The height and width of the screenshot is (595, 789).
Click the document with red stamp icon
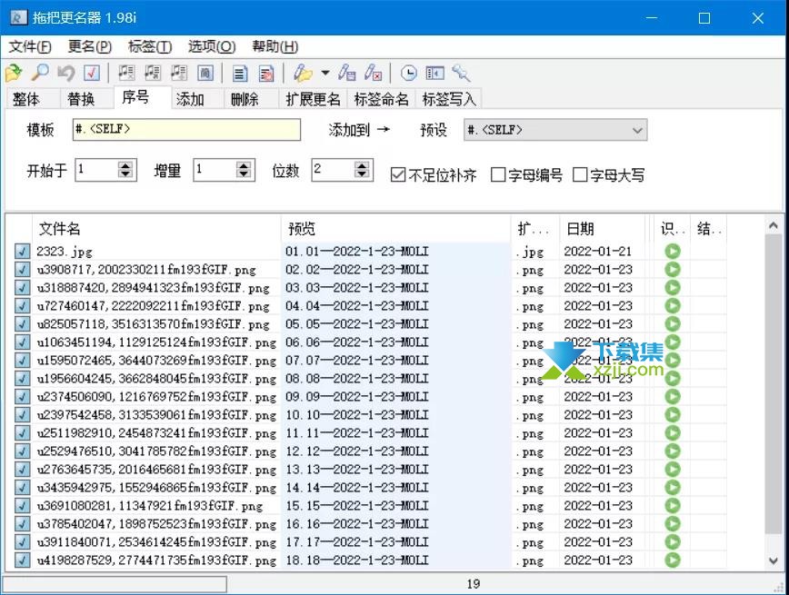[x=266, y=74]
